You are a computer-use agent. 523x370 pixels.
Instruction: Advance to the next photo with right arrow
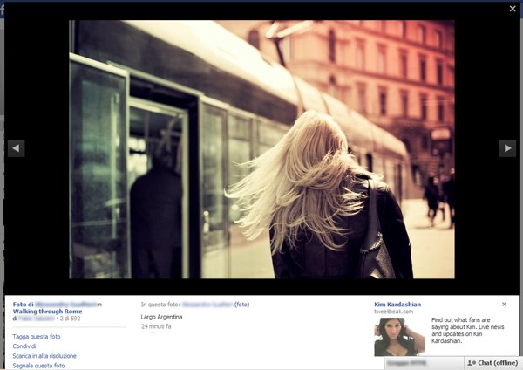point(507,148)
